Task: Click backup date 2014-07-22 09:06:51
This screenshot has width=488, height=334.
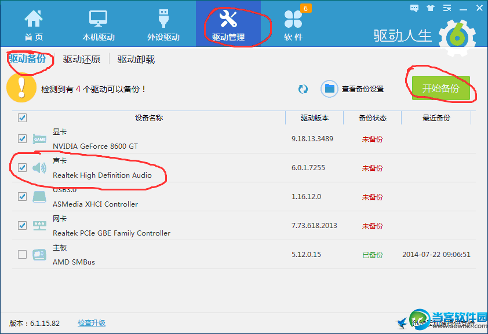Action: tap(436, 255)
